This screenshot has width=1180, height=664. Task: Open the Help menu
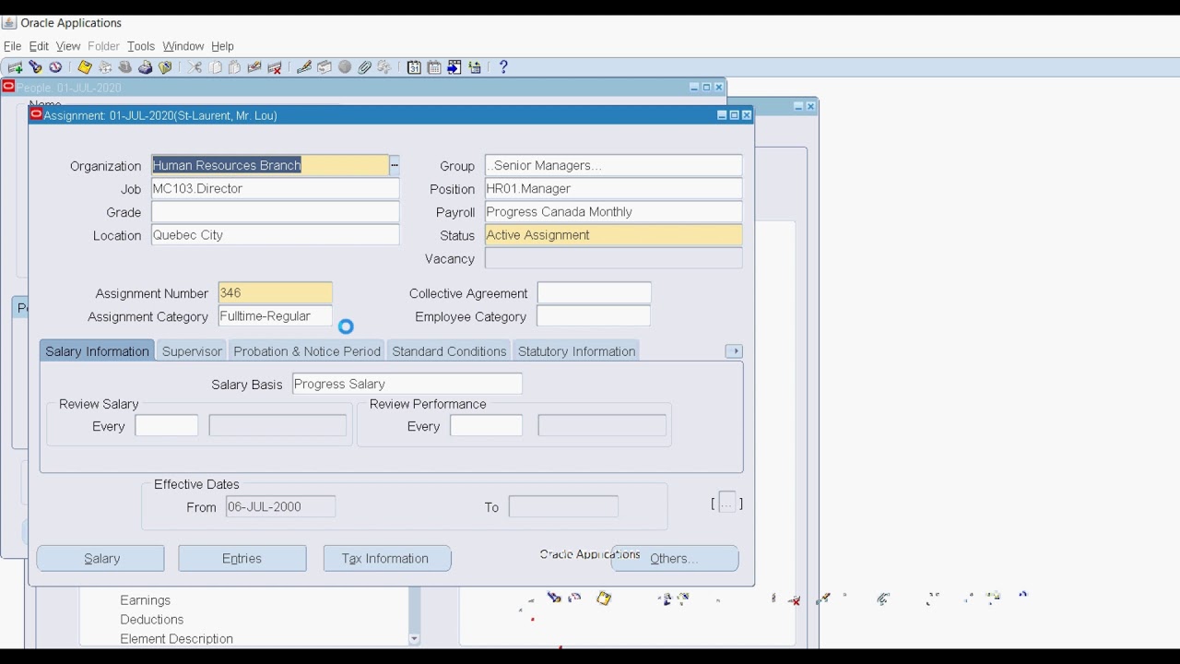pos(222,46)
